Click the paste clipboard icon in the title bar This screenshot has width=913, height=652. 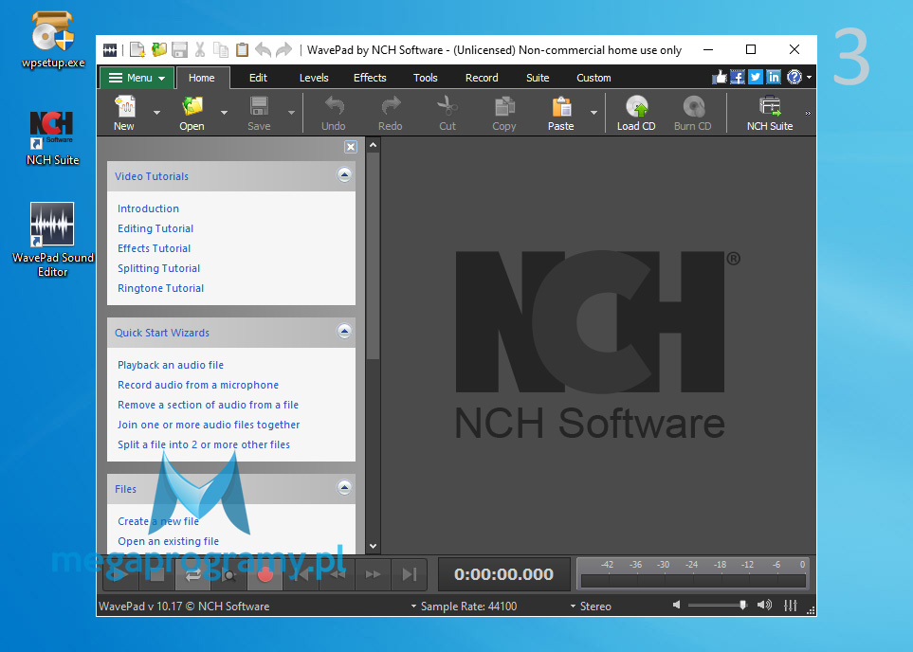pyautogui.click(x=242, y=50)
